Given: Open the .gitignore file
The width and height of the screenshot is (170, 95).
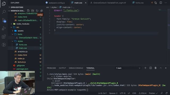Looking at the screenshot, I should point(21,65).
